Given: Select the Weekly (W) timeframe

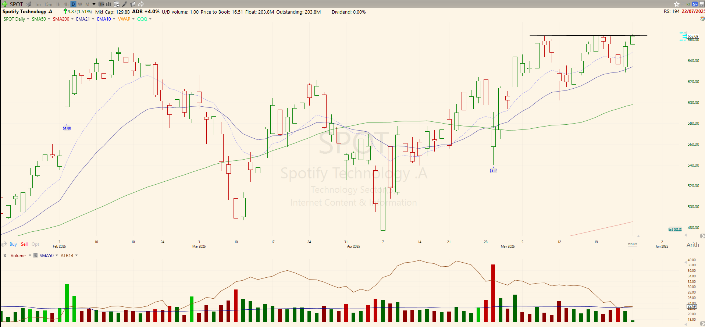Looking at the screenshot, I should tap(80, 4).
